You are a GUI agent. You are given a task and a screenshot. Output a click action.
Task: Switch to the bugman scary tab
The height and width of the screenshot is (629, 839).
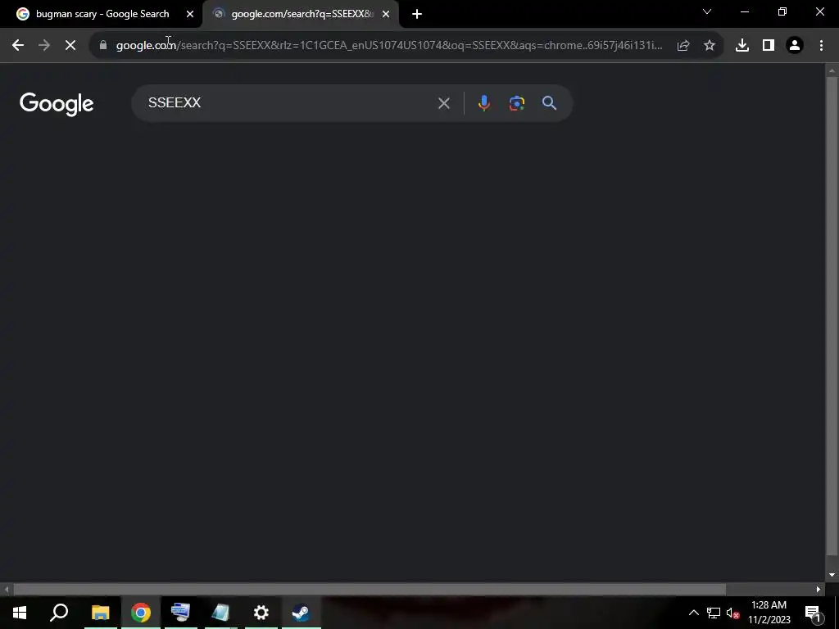tap(102, 14)
